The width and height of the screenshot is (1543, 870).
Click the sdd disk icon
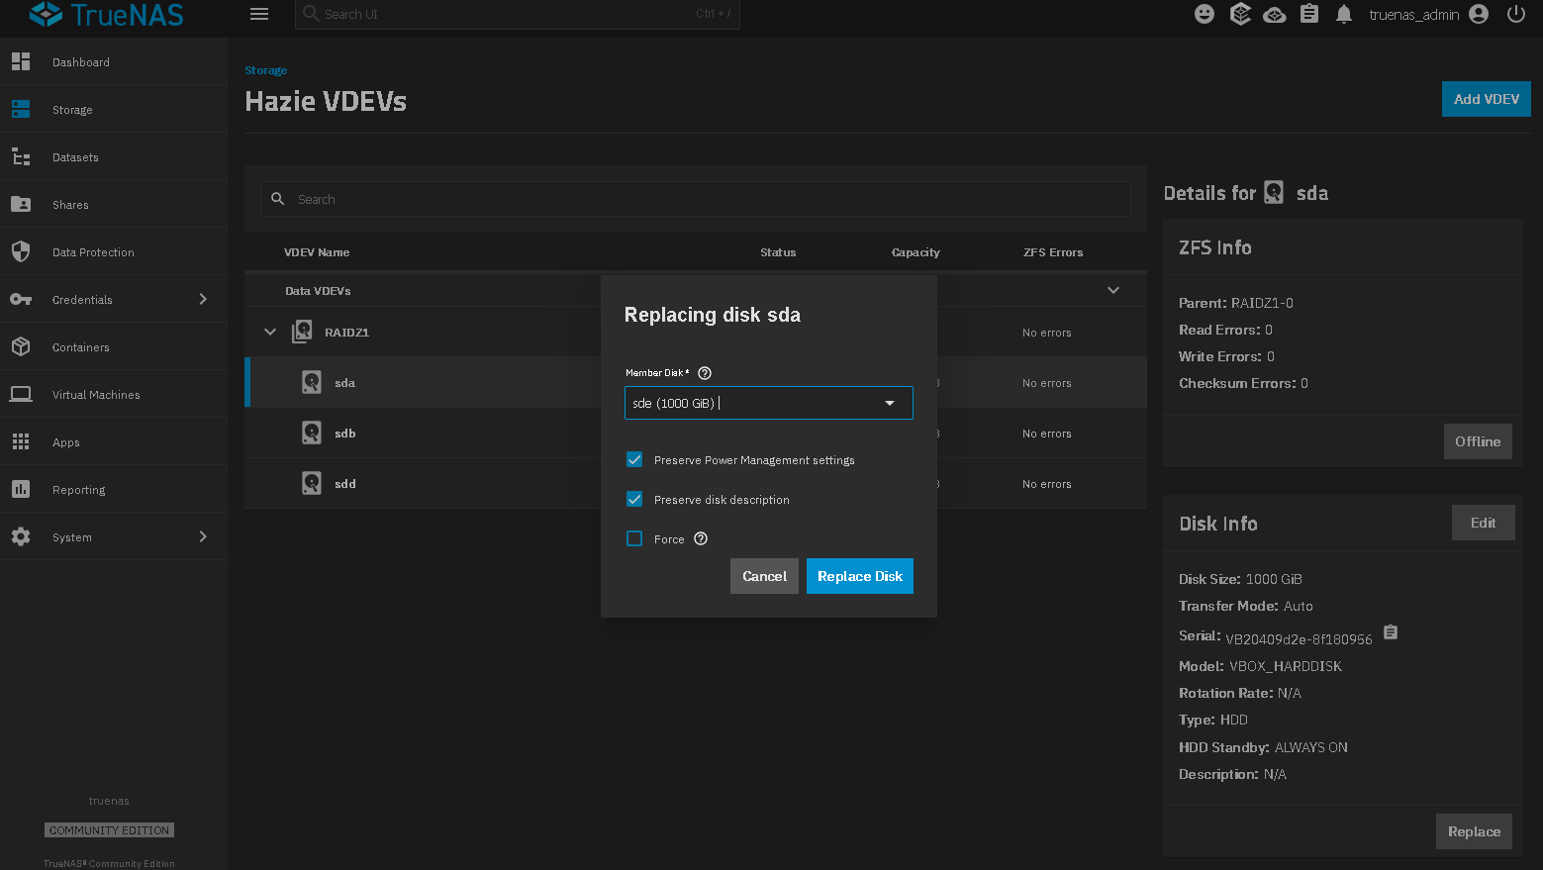coord(312,483)
